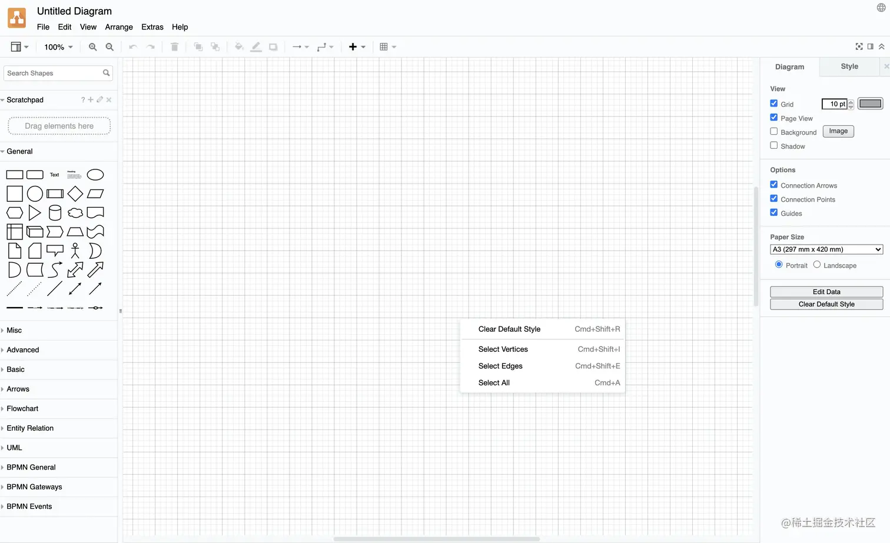
Task: Click the Scratchpad edit pencil icon
Action: [100, 99]
